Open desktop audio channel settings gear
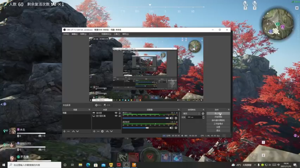300x168 pixels. [x=176, y=128]
